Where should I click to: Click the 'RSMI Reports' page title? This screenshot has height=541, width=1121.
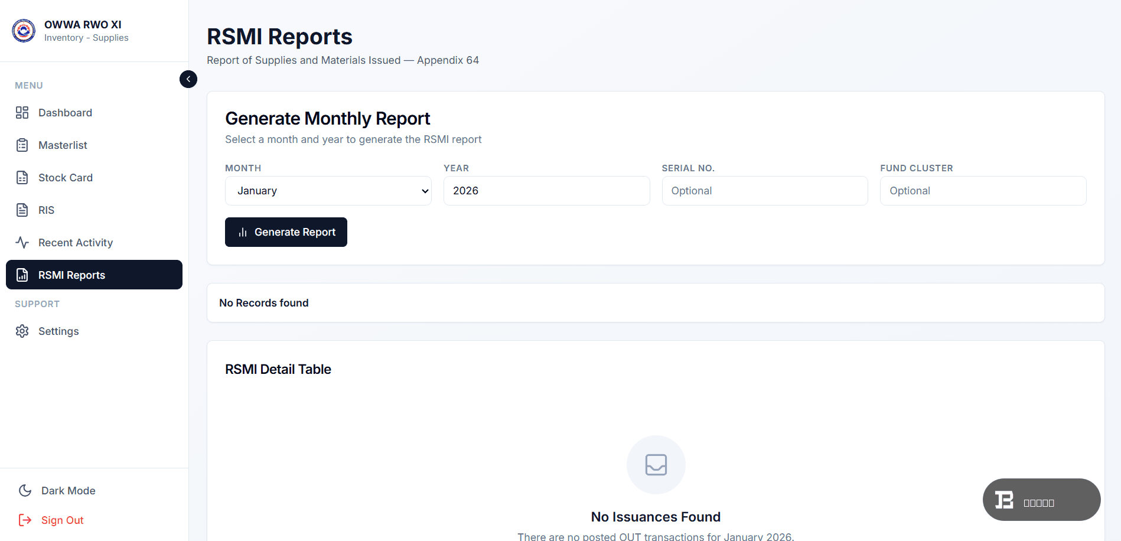[x=279, y=37]
